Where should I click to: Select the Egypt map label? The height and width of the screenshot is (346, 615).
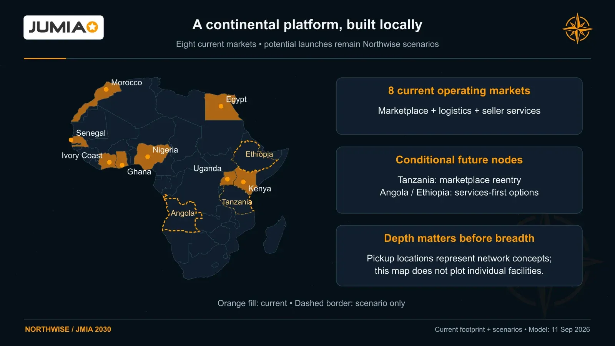coord(236,99)
